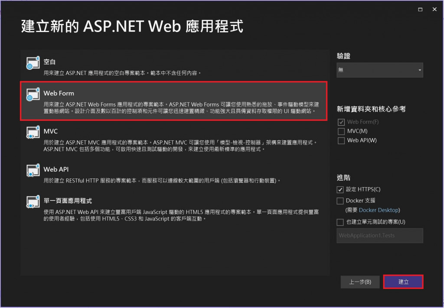
Task: Pick the Web API template title
Action: pos(56,169)
